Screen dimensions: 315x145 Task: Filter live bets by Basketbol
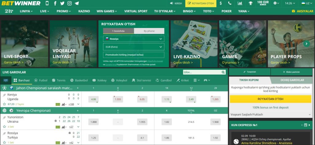click(x=79, y=80)
